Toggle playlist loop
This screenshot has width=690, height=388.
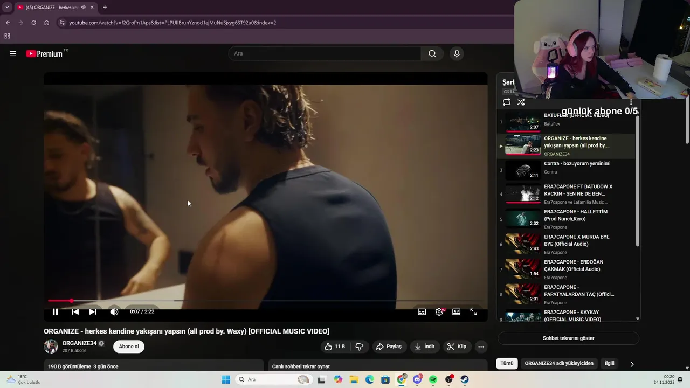click(507, 102)
